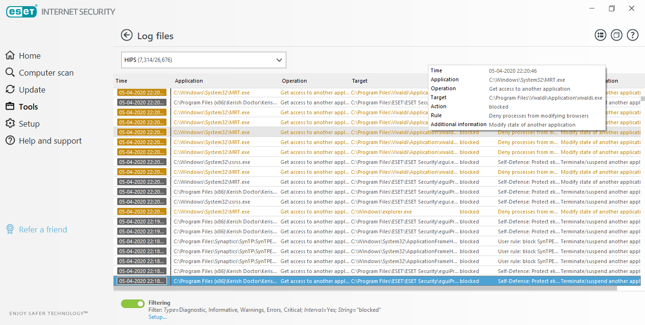This screenshot has height=325, width=645.
Task: Click the Update refresh icon in sidebar
Action: pos(10,90)
